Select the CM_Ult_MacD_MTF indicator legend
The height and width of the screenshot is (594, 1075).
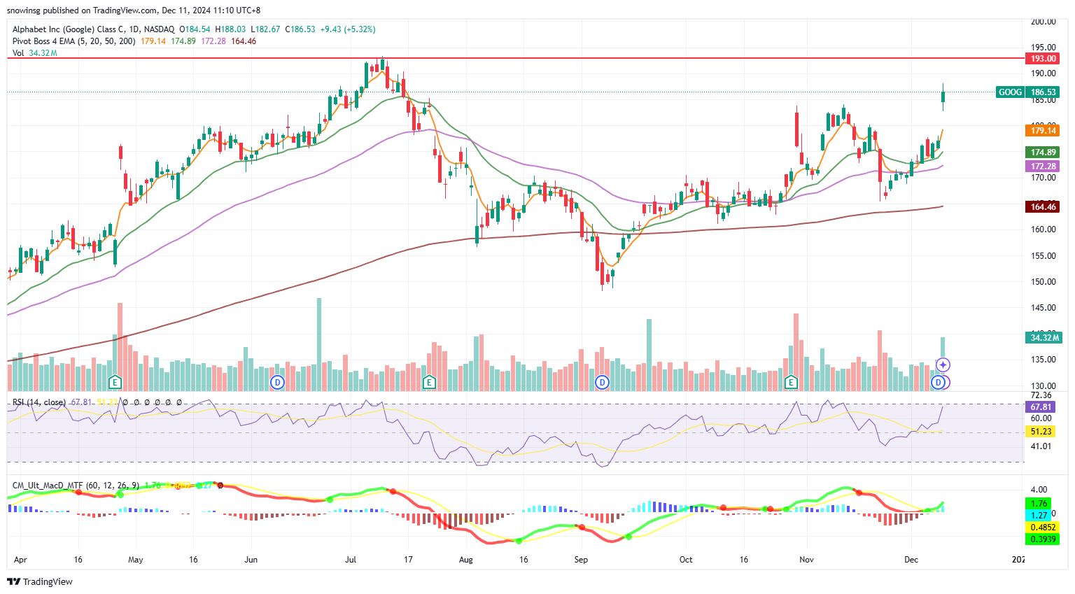click(x=76, y=485)
